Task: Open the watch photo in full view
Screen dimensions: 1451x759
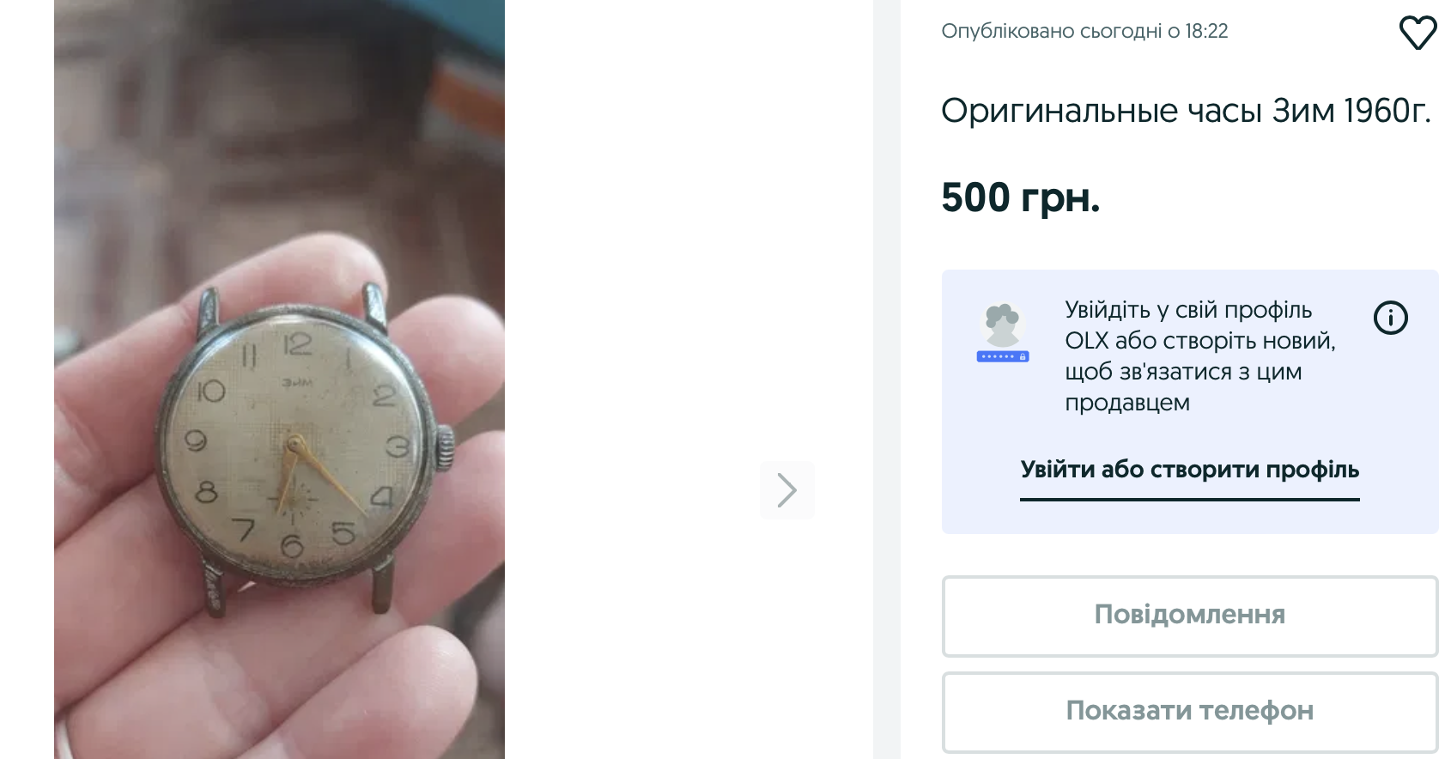Action: point(279,379)
